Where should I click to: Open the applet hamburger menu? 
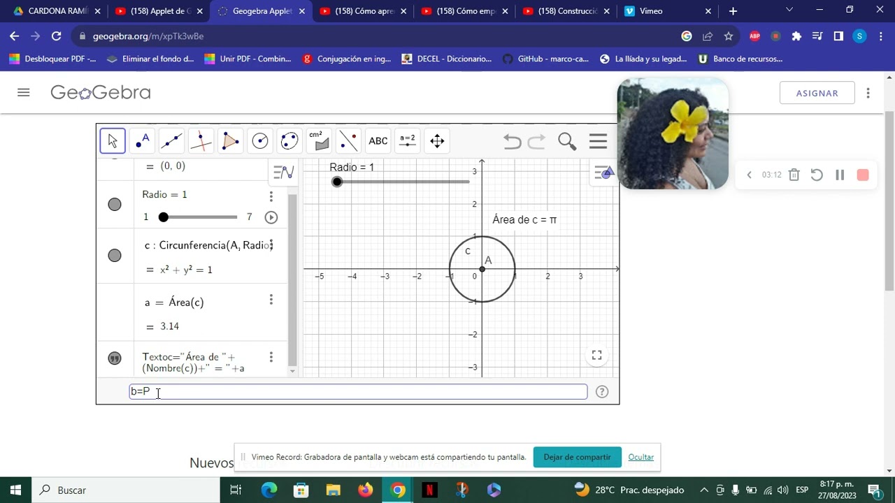598,142
